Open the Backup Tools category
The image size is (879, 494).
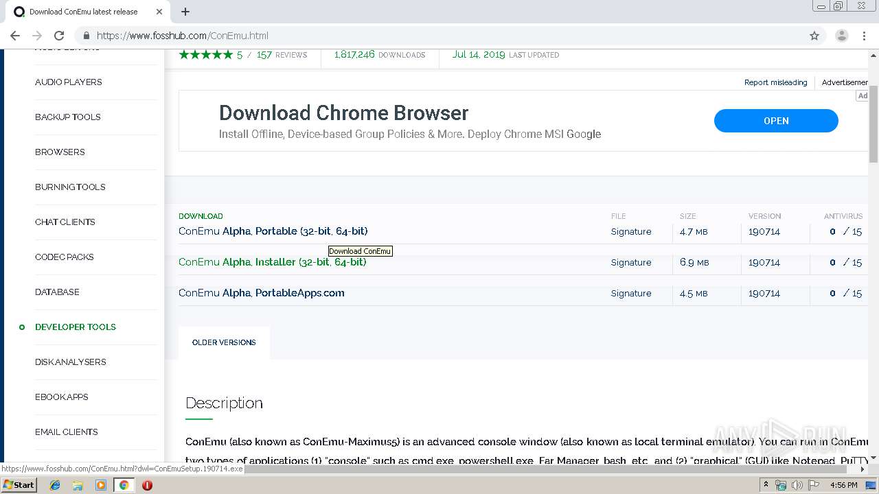coord(67,117)
